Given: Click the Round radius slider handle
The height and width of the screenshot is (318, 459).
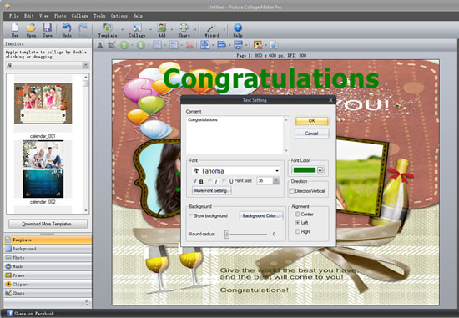Looking at the screenshot, I should [x=226, y=234].
